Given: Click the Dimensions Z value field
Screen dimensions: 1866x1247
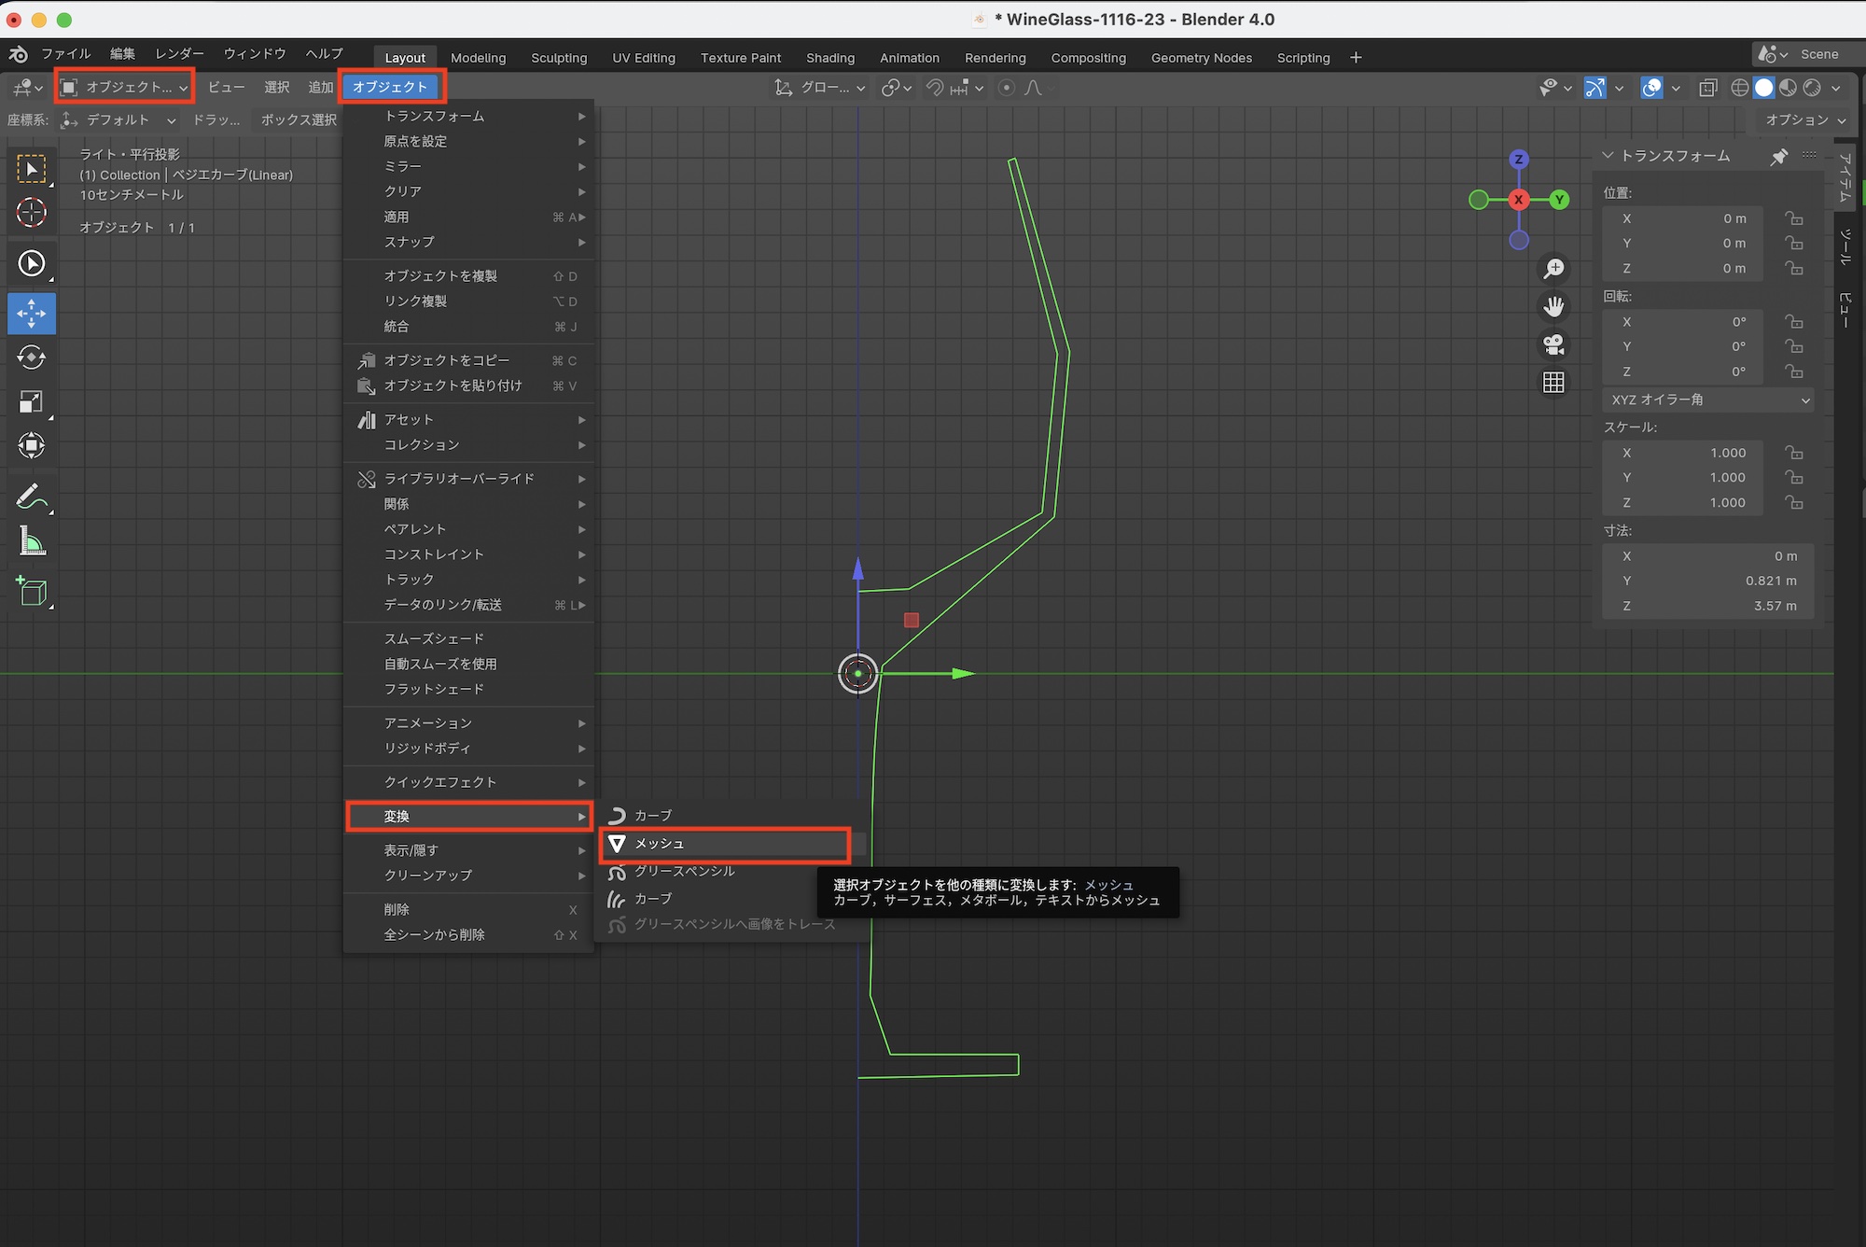Looking at the screenshot, I should pyautogui.click(x=1707, y=606).
